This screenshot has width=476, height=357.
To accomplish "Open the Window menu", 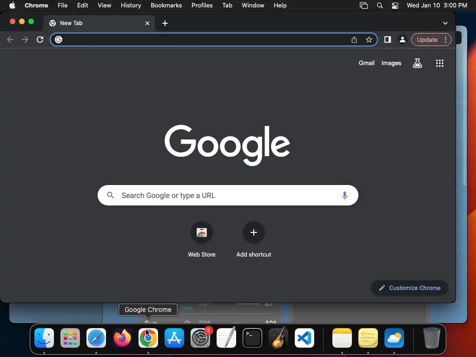I will point(253,6).
